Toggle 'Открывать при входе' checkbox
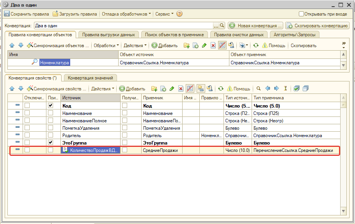The height and width of the screenshot is (224, 355). click(301, 14)
